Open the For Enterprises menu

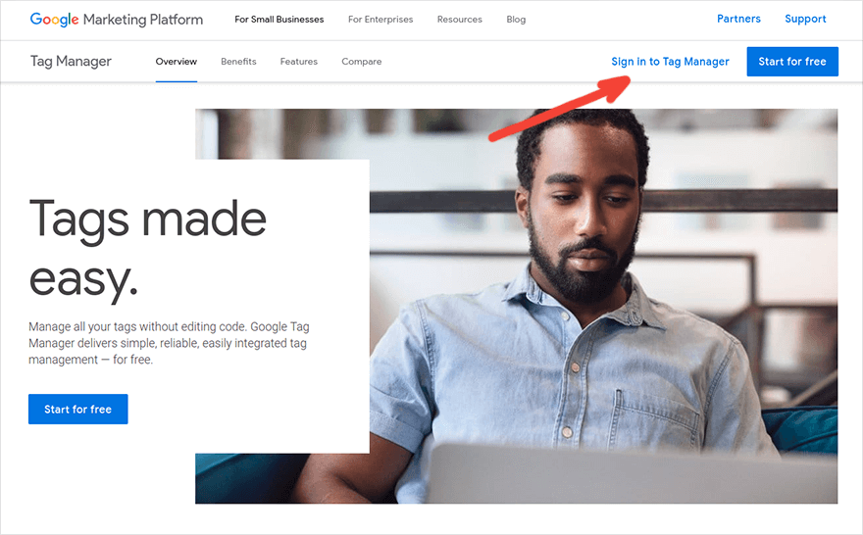pos(381,20)
